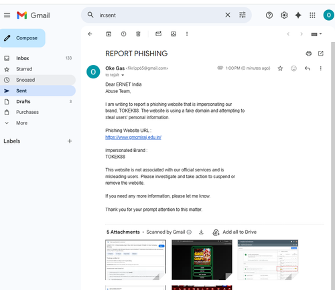Open the third attachment with red box
This screenshot has width=335, height=290.
[x=268, y=260]
